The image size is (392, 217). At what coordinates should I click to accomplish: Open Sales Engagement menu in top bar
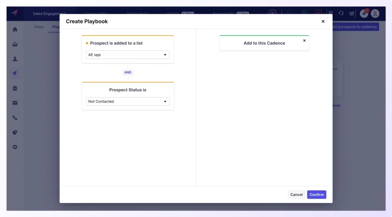pyautogui.click(x=49, y=13)
